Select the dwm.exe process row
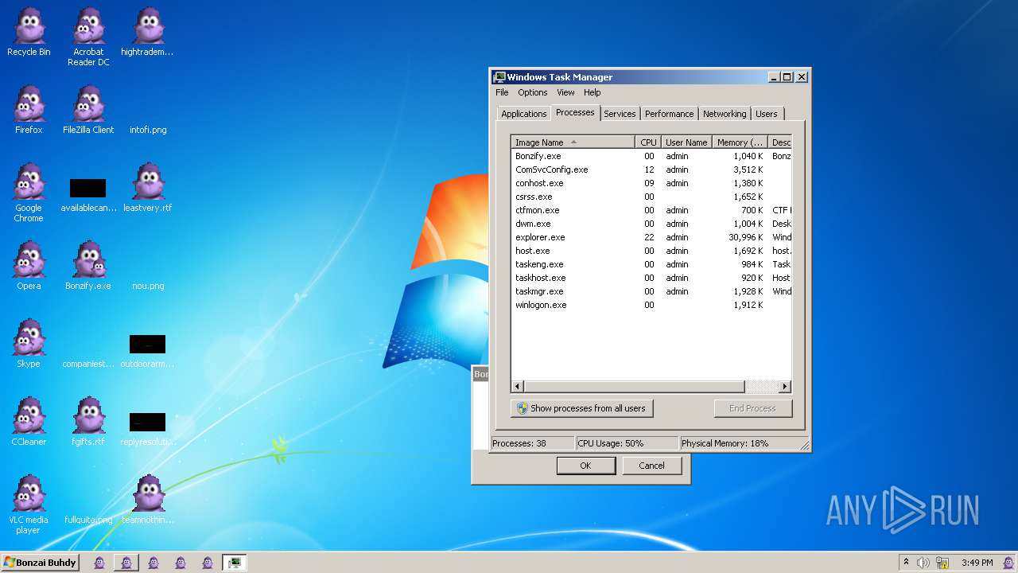 [x=651, y=224]
